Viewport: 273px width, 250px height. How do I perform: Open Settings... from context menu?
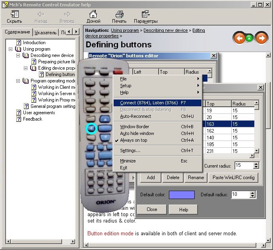point(158,150)
